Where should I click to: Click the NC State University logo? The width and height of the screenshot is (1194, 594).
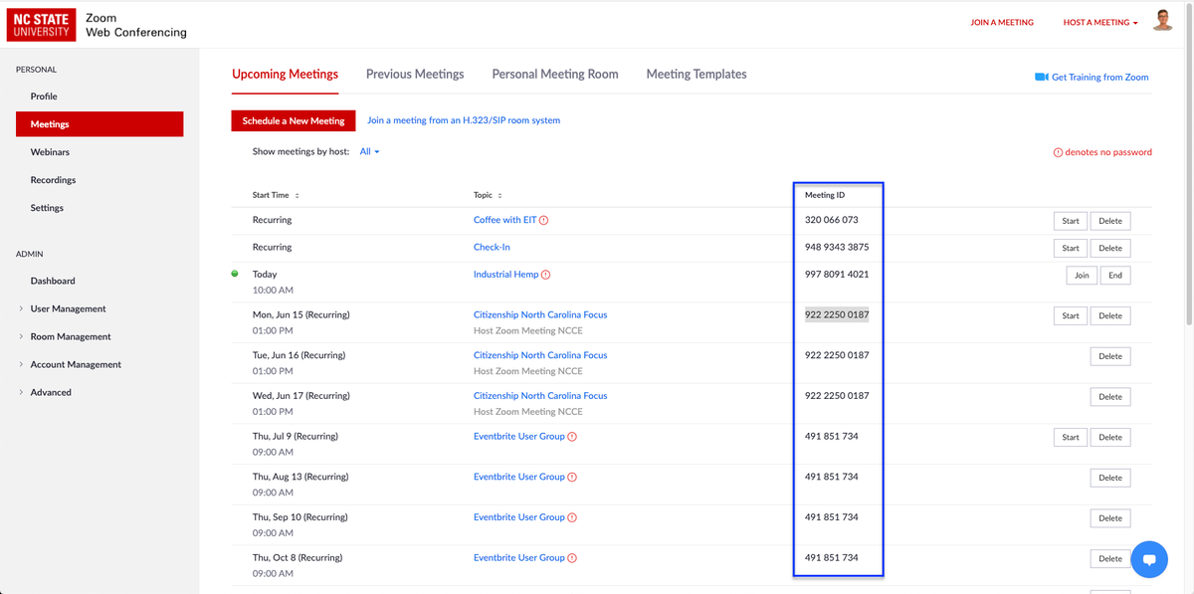(x=41, y=24)
